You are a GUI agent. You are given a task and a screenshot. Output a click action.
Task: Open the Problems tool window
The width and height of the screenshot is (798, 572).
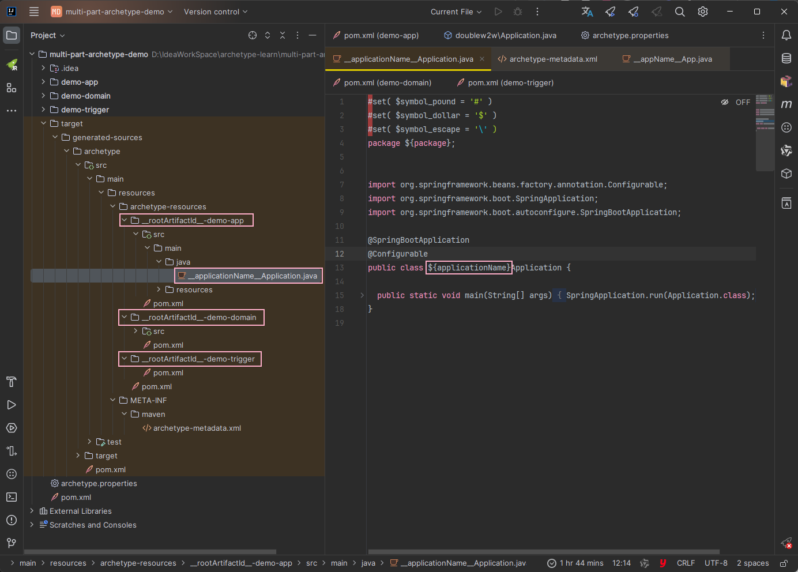click(12, 520)
